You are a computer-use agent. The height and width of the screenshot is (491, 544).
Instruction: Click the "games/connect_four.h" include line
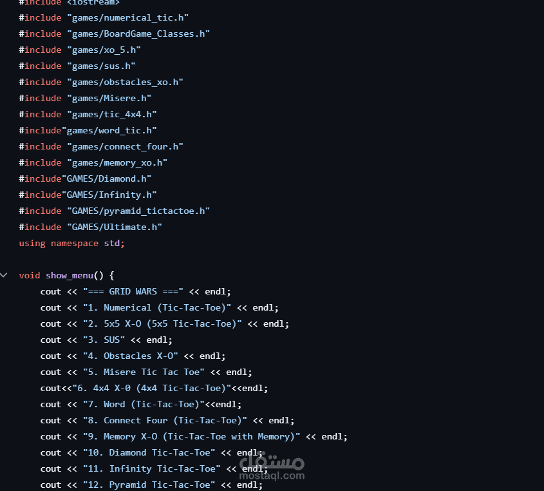[125, 146]
